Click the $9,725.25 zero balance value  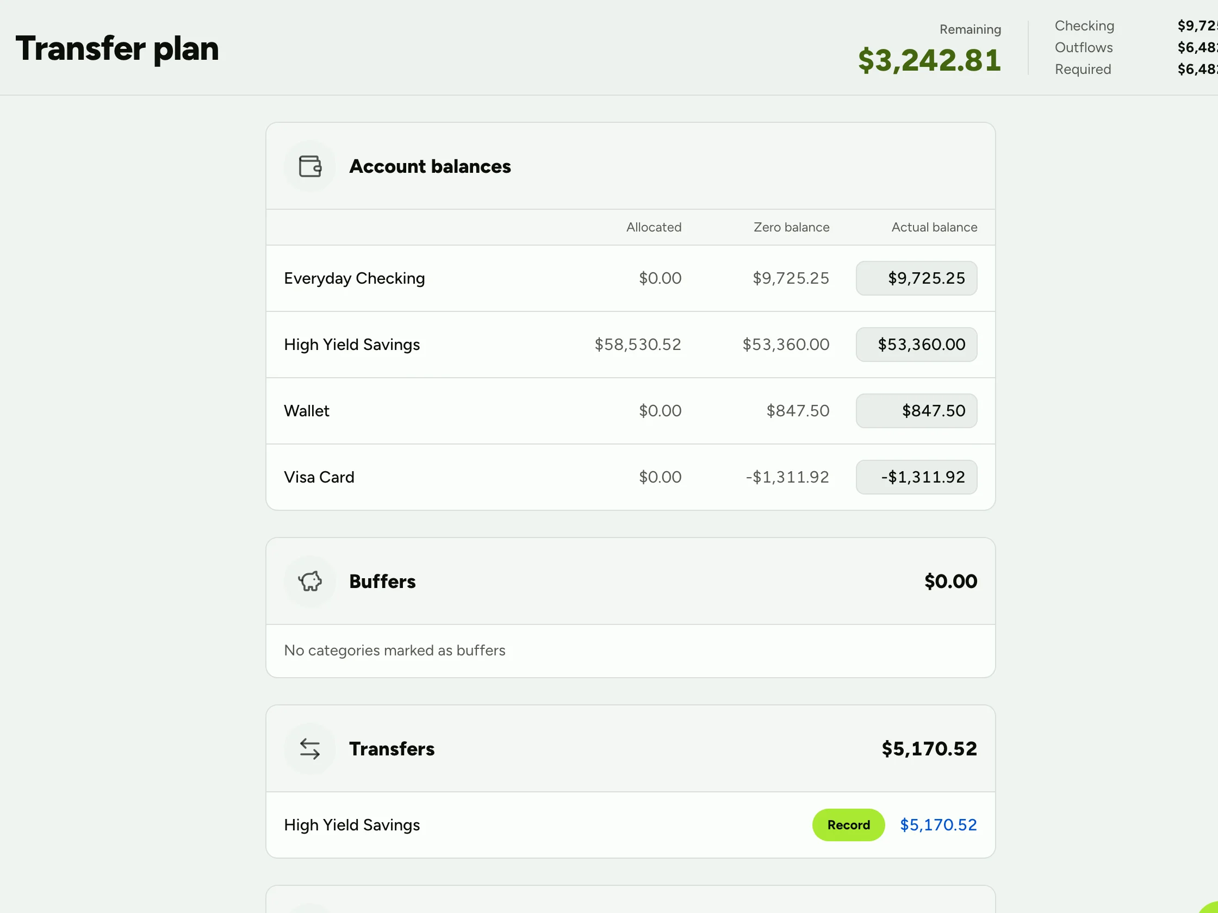pos(791,278)
